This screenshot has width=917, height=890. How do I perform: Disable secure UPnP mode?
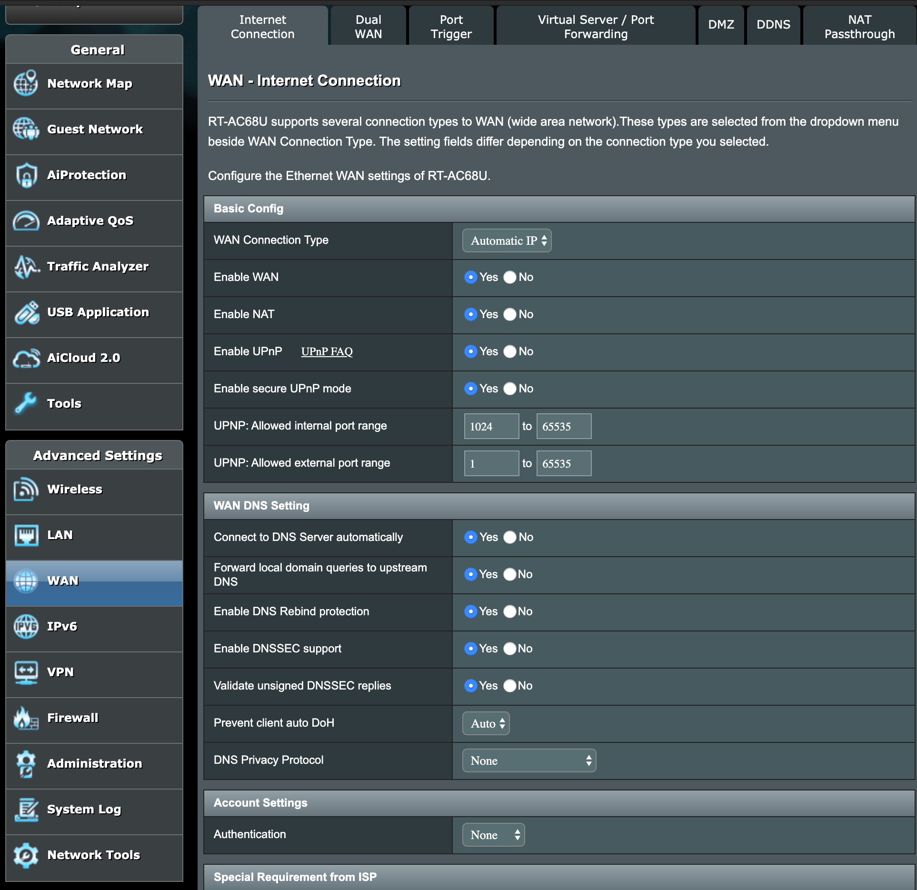click(510, 389)
